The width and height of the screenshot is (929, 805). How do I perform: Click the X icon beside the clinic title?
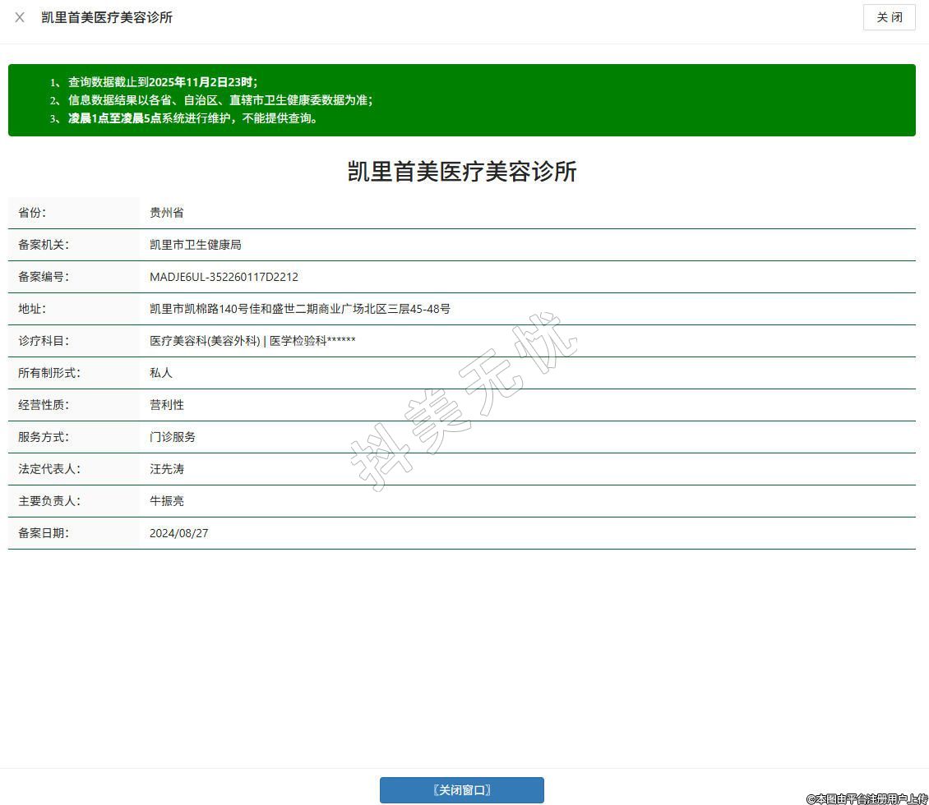click(x=20, y=17)
